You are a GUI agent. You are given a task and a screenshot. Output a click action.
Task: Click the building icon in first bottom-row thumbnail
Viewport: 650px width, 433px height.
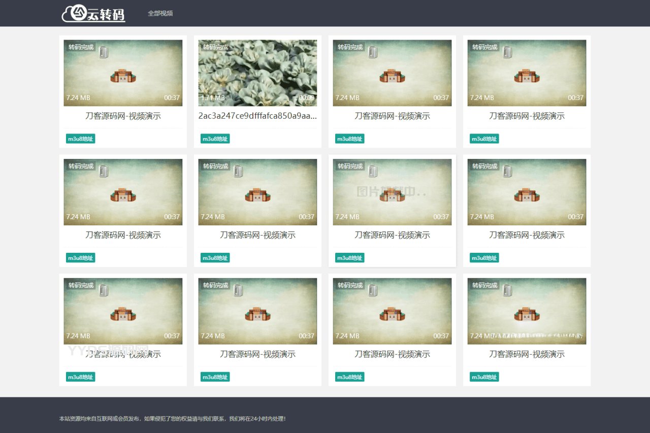point(123,314)
